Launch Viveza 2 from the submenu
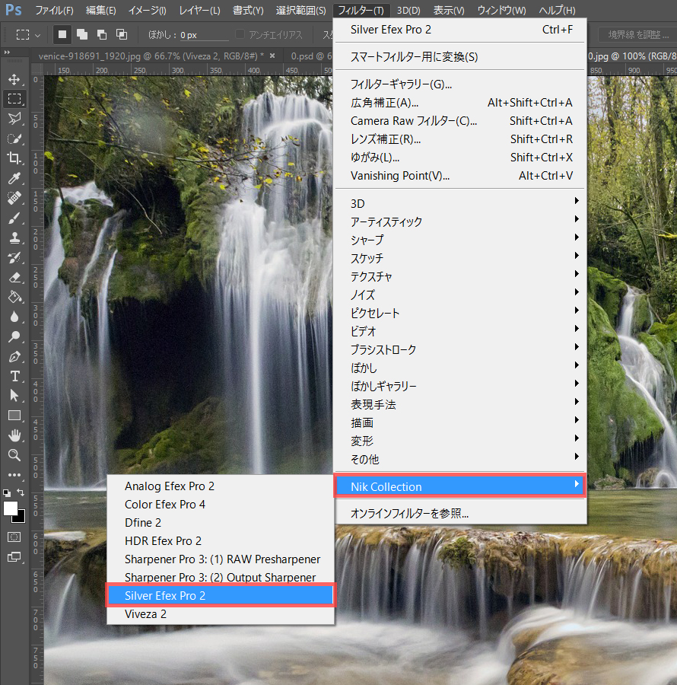Viewport: 677px width, 685px height. pos(221,613)
